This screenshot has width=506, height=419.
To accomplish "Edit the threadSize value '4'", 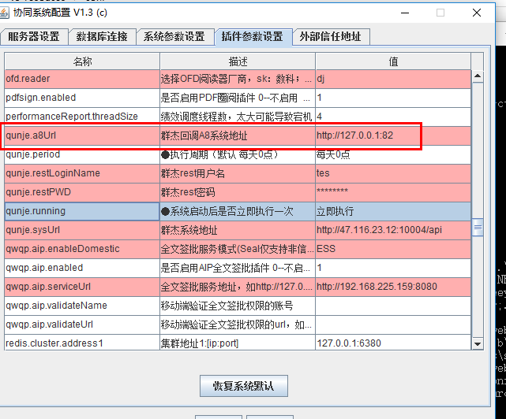I will [393, 117].
